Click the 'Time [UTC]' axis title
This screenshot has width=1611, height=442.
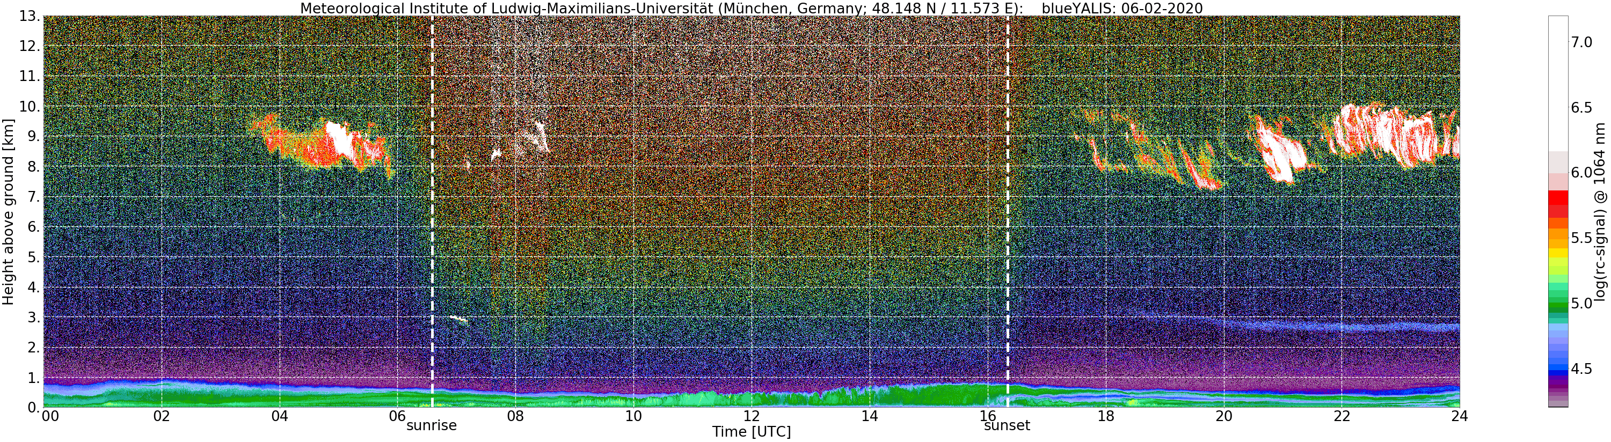click(x=751, y=432)
